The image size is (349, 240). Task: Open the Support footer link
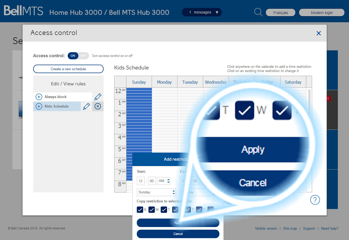[309, 228]
